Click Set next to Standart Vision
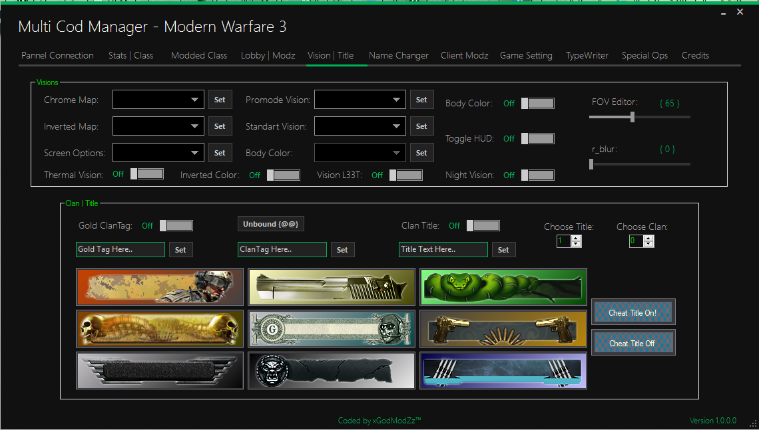 421,126
